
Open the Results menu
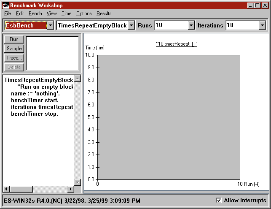pos(104,14)
